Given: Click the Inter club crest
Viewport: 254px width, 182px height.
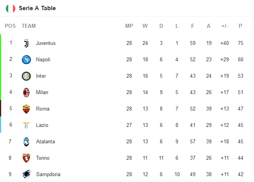Looking at the screenshot, I should coord(26,76).
